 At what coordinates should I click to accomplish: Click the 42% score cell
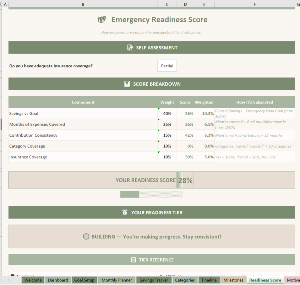click(185, 135)
